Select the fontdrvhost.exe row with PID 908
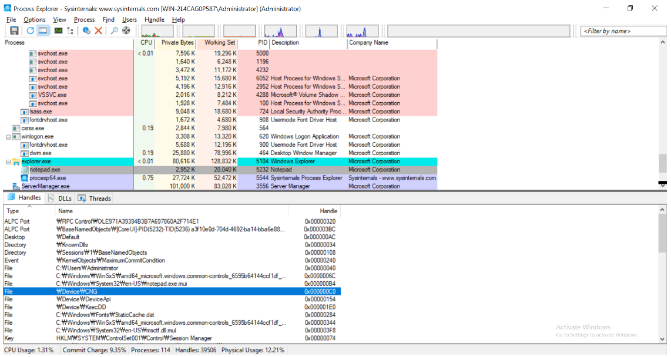This screenshot has width=671, height=357. (220, 120)
